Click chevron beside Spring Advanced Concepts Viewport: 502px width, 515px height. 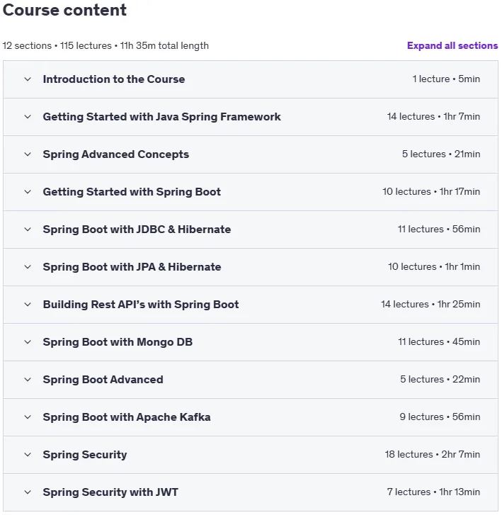pos(28,154)
